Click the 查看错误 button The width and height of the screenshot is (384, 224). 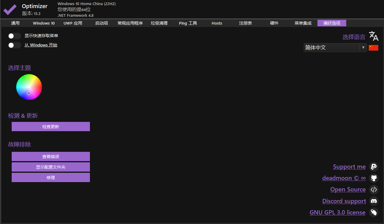(51, 157)
